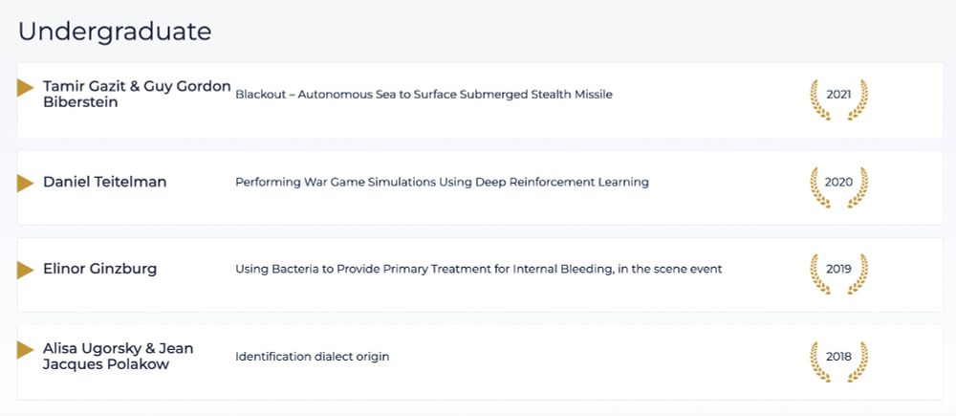This screenshot has height=416, width=956.
Task: Click the 2021 laurel wreath award icon
Action: click(x=838, y=96)
